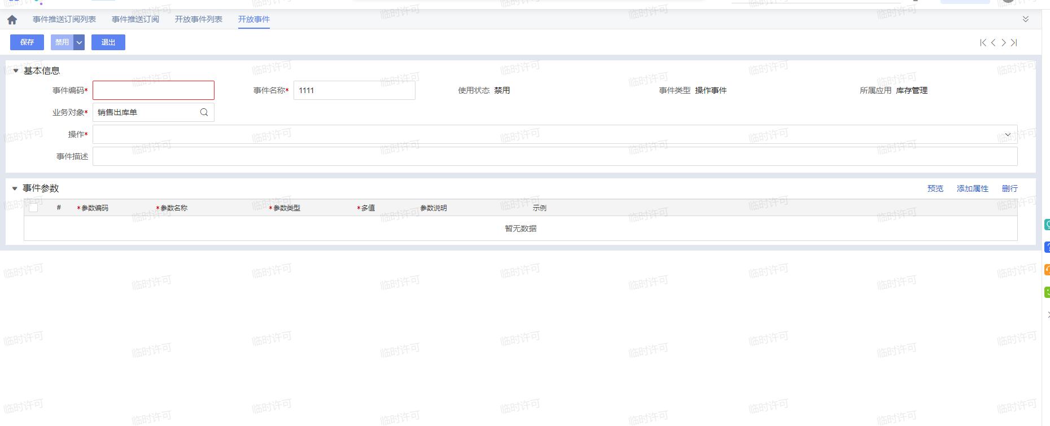The image size is (1050, 426).
Task: Click the 事件名称 field containing 1111
Action: tap(355, 90)
